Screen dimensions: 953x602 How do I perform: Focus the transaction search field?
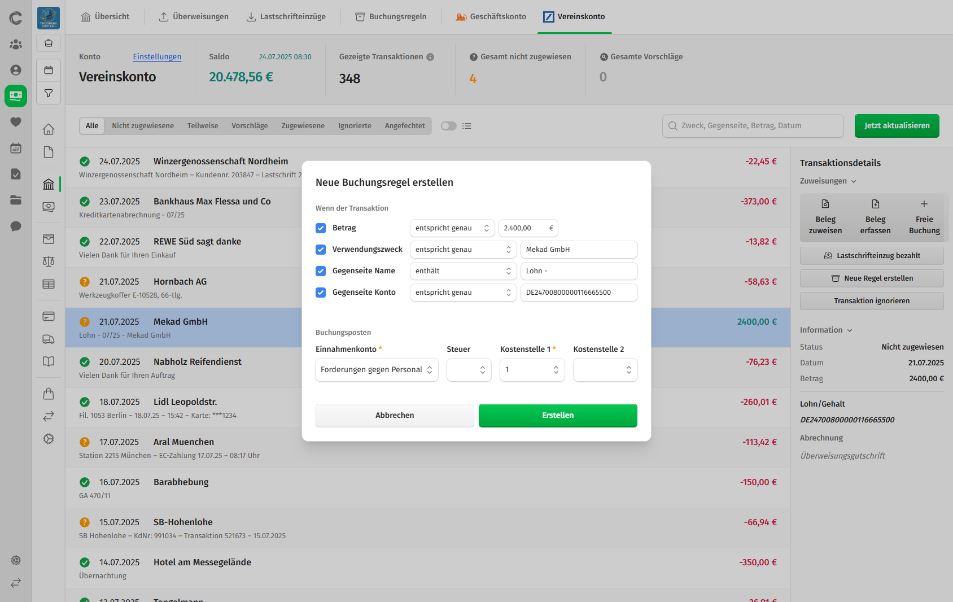[753, 126]
